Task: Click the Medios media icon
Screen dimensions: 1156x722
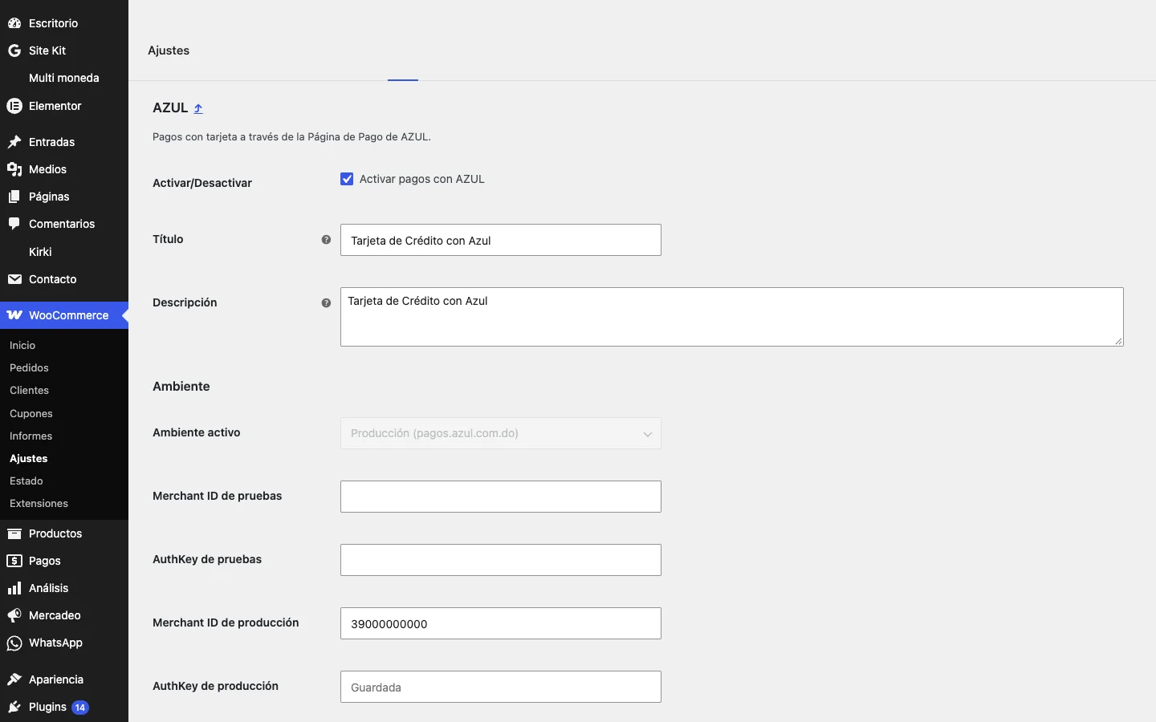Action: [x=14, y=169]
